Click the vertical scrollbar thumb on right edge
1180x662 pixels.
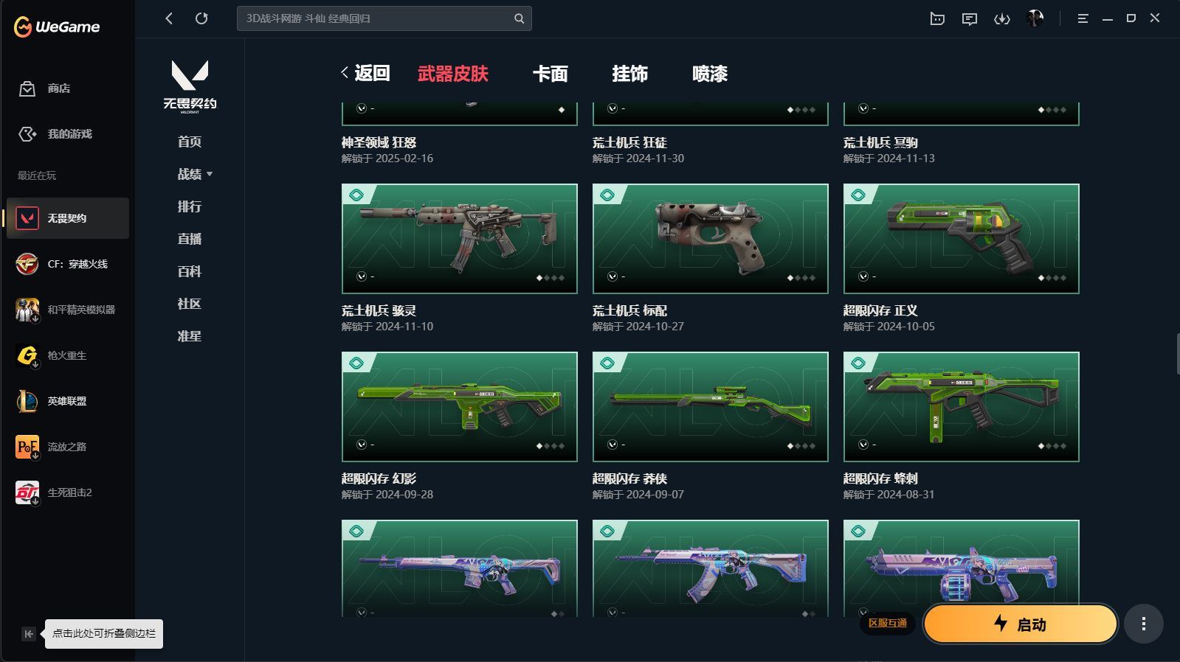[1178, 354]
